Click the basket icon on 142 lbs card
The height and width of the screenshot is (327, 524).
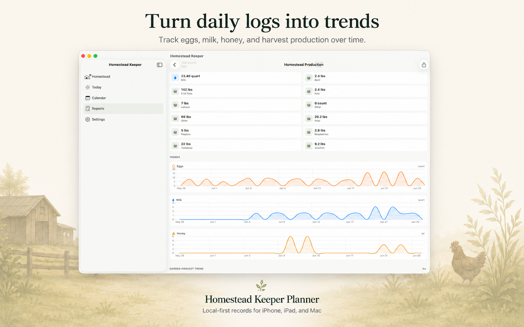coord(175,91)
